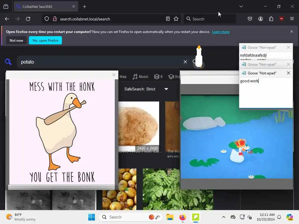Screen dimensions: 299x224
Task: Clear the potato search query
Action: click(x=185, y=62)
